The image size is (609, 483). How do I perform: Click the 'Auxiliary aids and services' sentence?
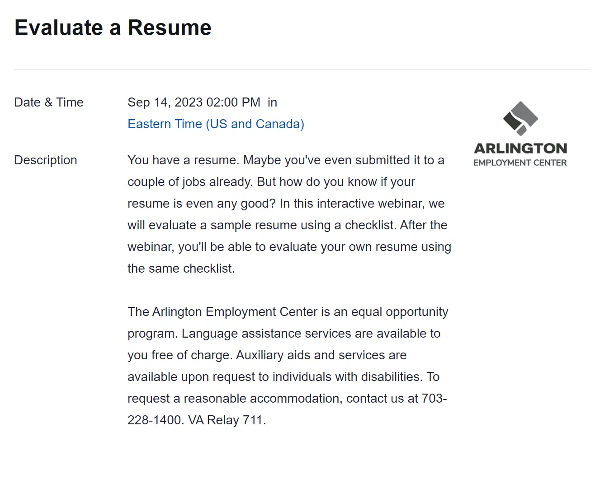pos(321,355)
